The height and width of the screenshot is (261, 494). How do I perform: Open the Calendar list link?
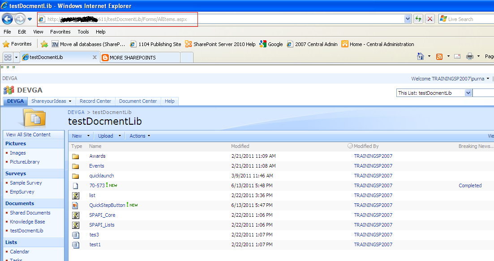pos(20,252)
